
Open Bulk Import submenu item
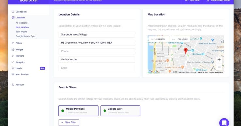coord(21,31)
